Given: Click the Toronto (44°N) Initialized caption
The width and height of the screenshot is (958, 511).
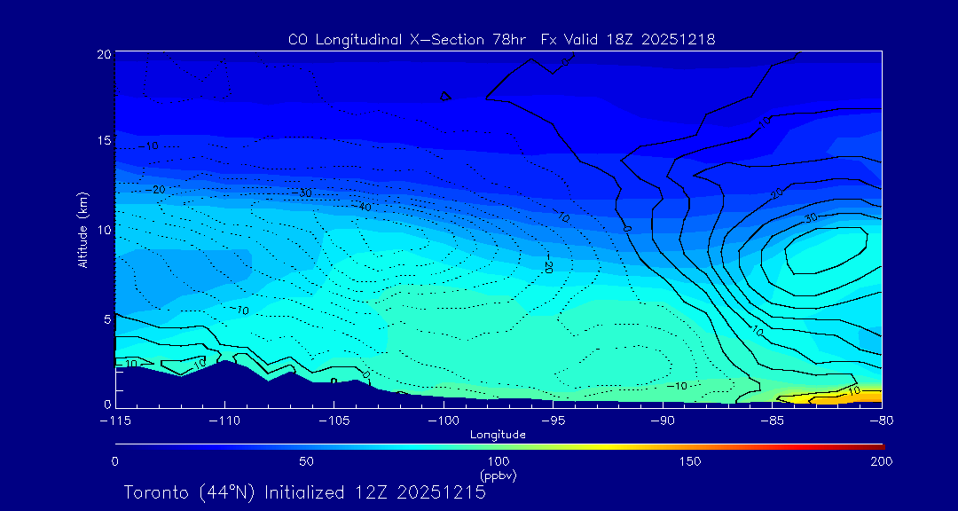Looking at the screenshot, I should click(304, 492).
